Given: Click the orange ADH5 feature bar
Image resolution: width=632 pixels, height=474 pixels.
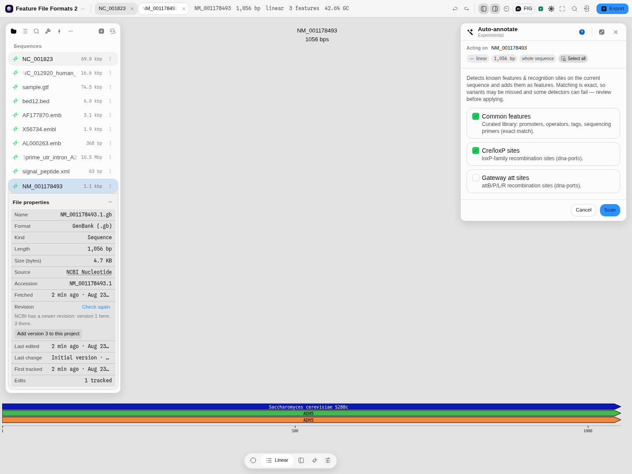Looking at the screenshot, I should [311, 420].
